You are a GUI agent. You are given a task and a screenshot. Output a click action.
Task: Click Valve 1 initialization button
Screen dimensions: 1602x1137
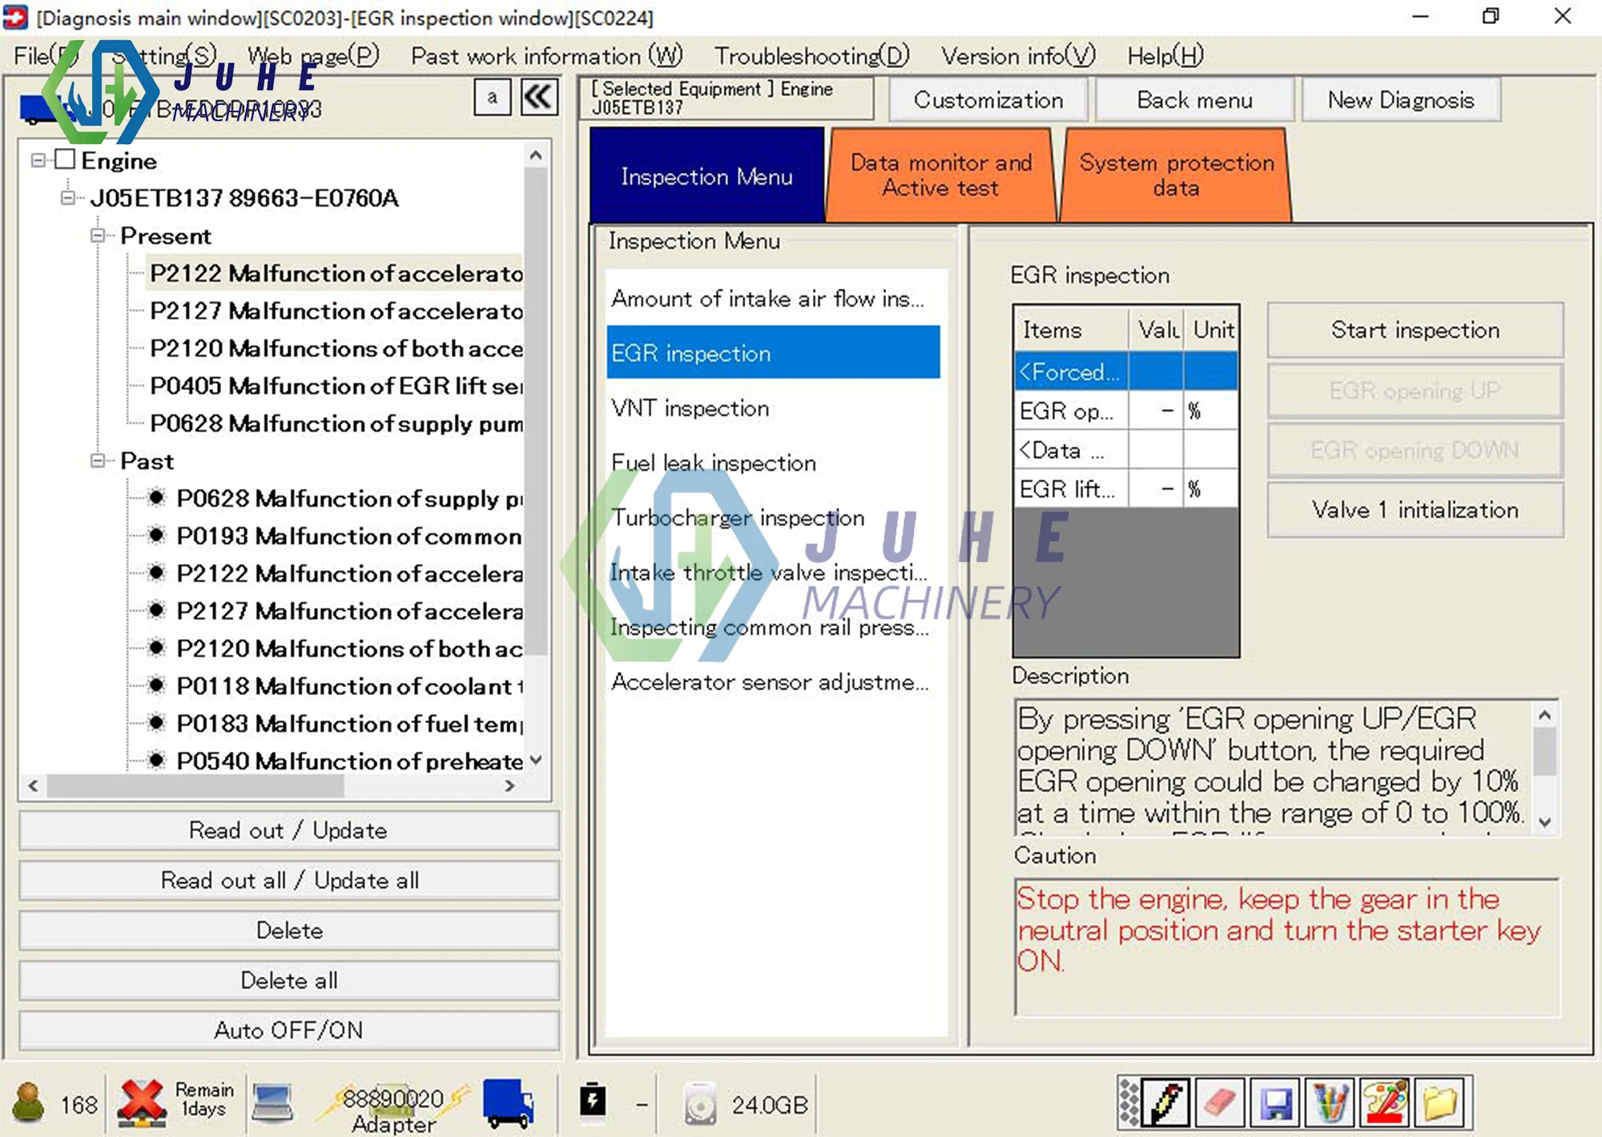coord(1415,510)
